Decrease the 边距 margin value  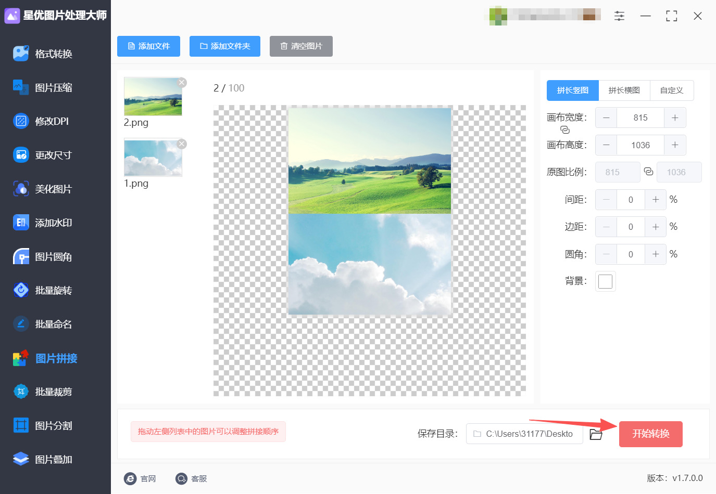click(x=606, y=227)
